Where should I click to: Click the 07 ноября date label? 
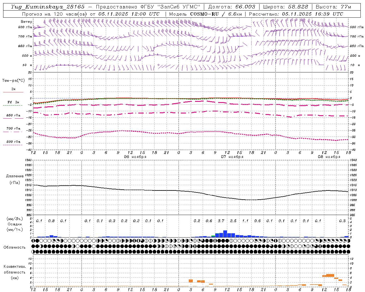pyautogui.click(x=232, y=157)
